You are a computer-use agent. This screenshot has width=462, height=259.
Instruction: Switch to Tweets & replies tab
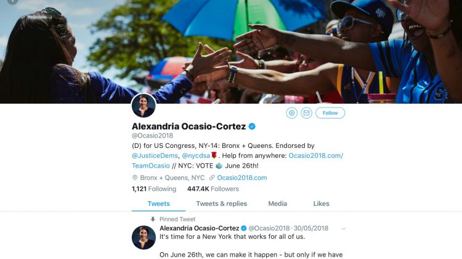222,204
